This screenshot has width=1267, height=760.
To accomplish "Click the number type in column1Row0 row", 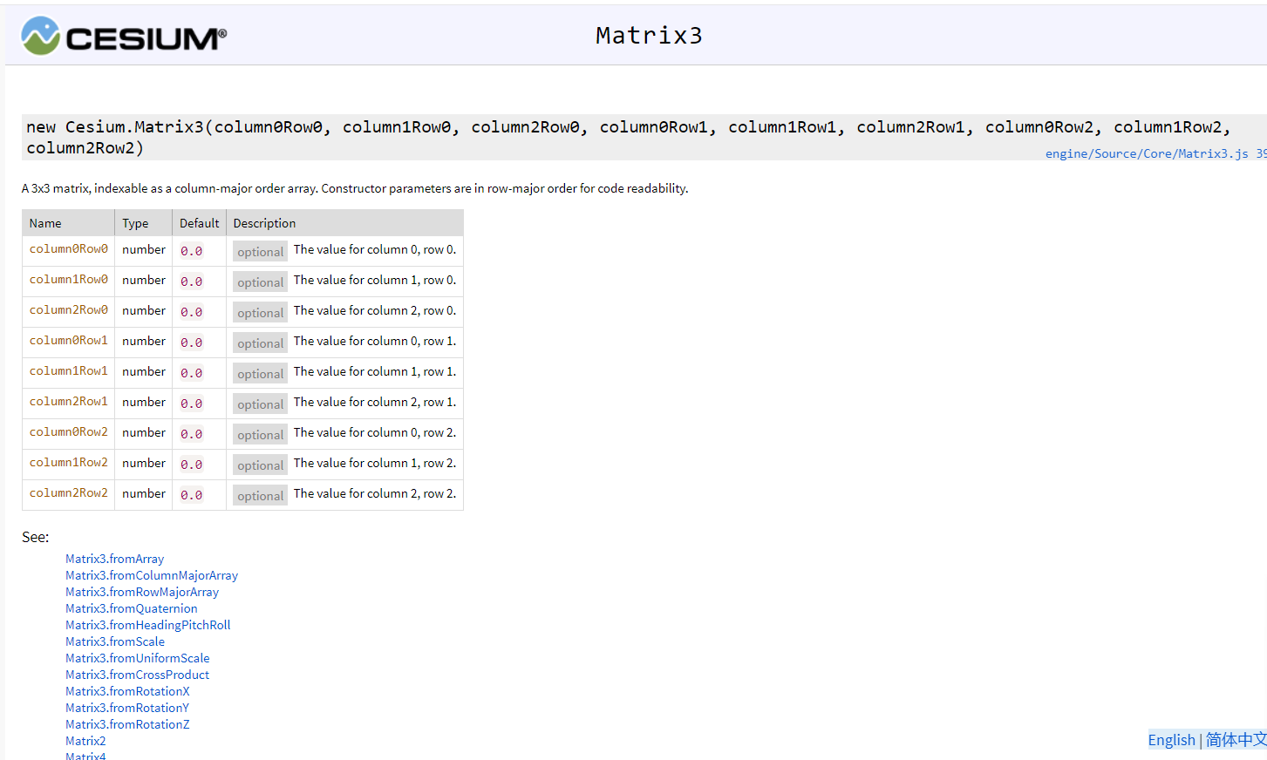I will point(144,280).
